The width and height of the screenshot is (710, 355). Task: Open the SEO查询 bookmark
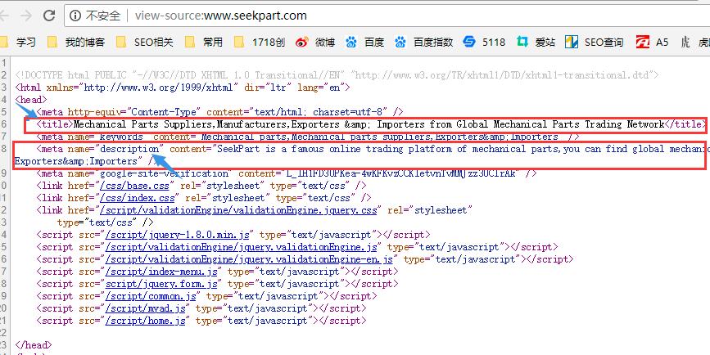(x=594, y=43)
